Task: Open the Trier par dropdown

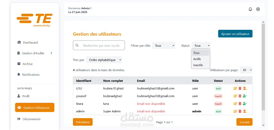Action: [104, 60]
